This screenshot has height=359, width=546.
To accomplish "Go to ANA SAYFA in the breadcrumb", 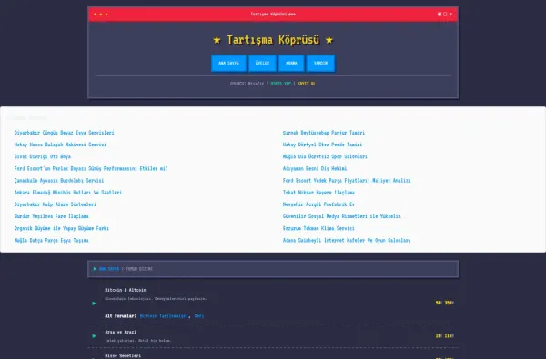I will (x=109, y=269).
